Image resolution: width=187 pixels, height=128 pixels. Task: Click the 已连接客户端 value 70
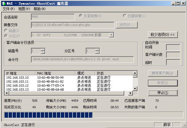click(x=157, y=101)
